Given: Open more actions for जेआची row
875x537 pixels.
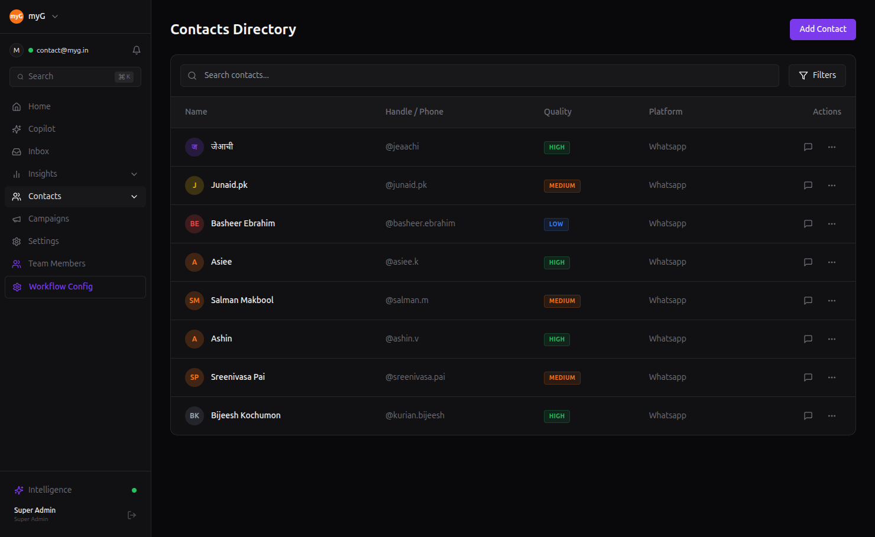Looking at the screenshot, I should click(x=832, y=147).
